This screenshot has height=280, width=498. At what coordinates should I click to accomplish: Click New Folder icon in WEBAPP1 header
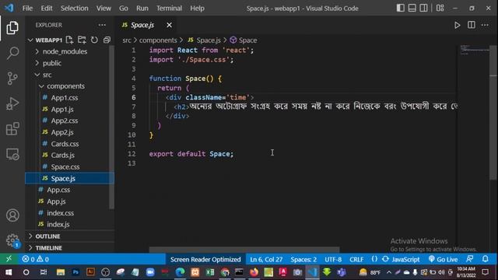coord(82,40)
